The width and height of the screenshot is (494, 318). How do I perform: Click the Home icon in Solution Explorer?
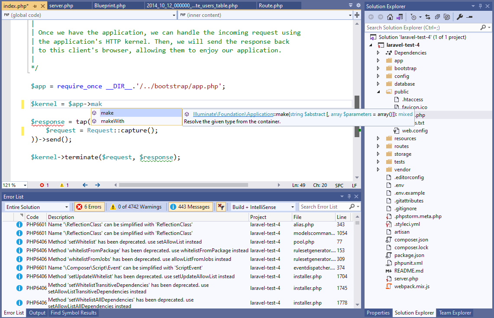390,17
